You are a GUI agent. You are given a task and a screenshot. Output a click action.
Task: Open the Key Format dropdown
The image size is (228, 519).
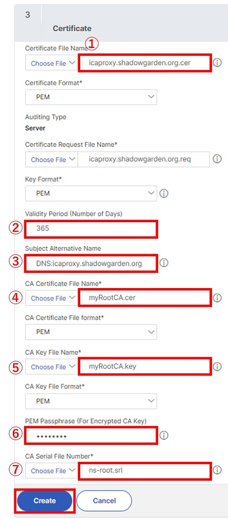pos(91,193)
